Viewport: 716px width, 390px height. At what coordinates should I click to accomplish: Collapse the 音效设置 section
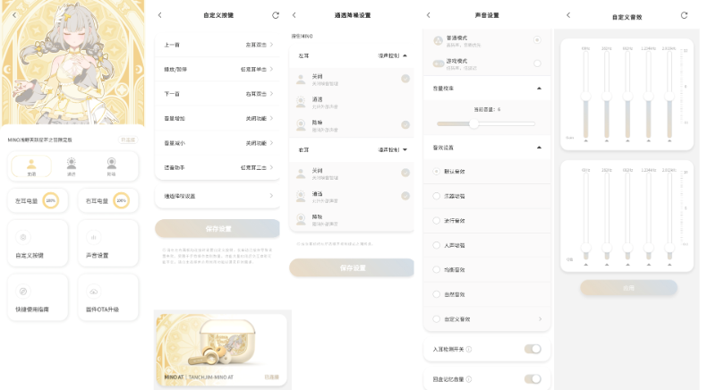[539, 148]
